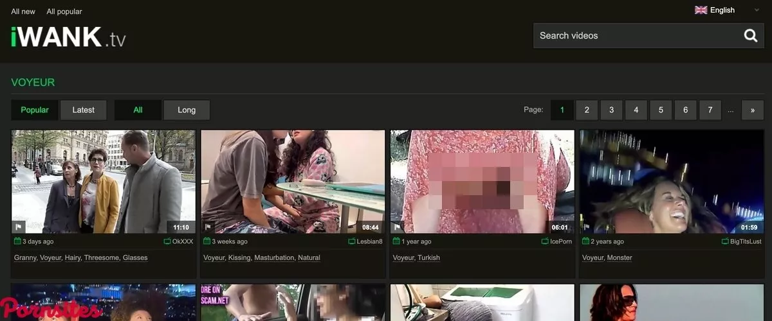Click the report flag on the third thumbnail
772x321 pixels.
tap(397, 227)
